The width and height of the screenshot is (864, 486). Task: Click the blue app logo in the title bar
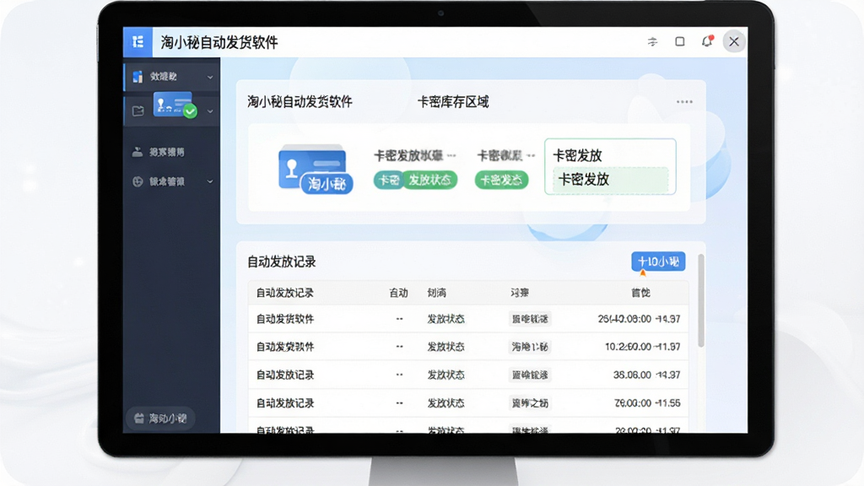[138, 42]
